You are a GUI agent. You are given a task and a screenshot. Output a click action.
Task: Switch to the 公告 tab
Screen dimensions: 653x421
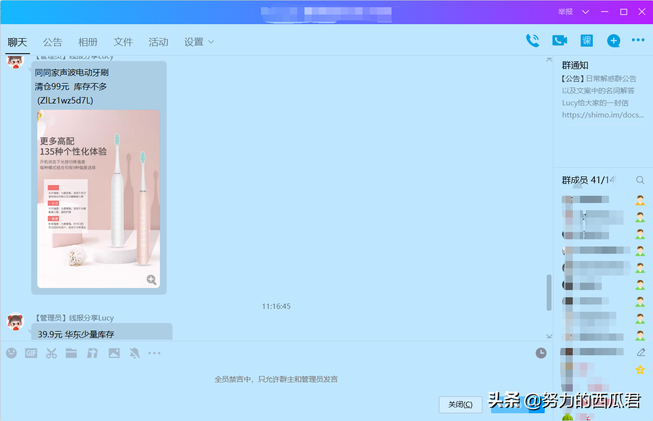pos(53,42)
